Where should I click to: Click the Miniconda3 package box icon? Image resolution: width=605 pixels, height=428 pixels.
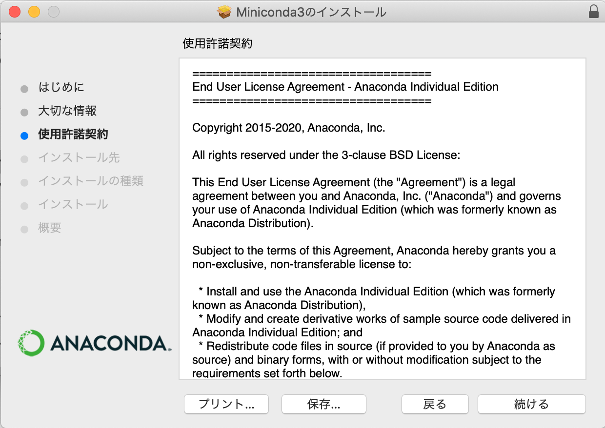click(224, 12)
